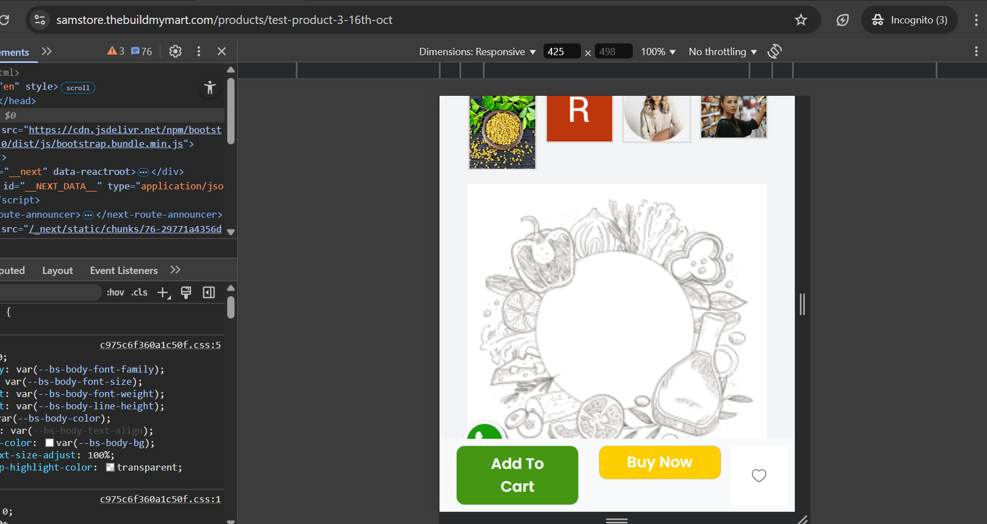Screen dimensions: 987x524
Task: Click the Elements tree scrollbar thumb
Action: pyautogui.click(x=231, y=111)
